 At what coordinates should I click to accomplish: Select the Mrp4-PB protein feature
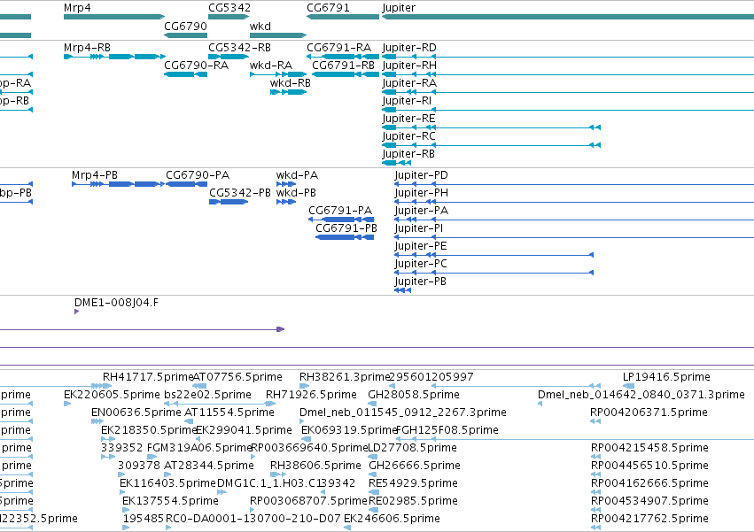(118, 184)
